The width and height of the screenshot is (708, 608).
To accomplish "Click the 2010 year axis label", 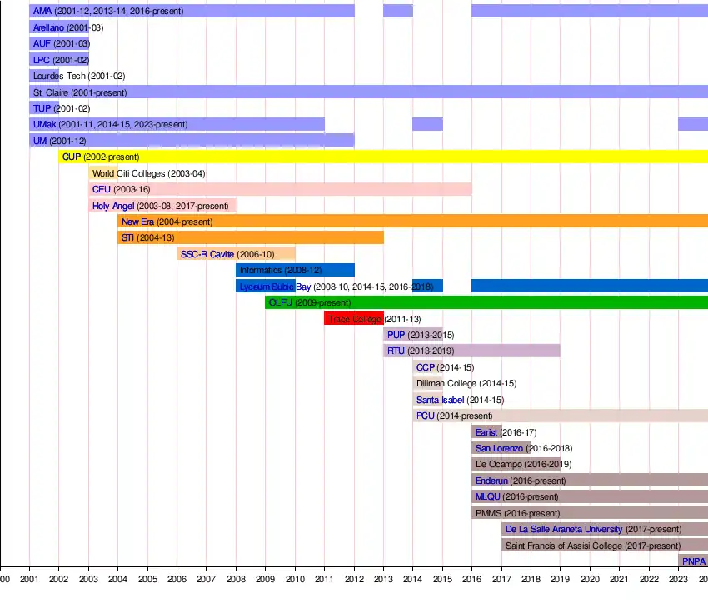I will tap(295, 579).
